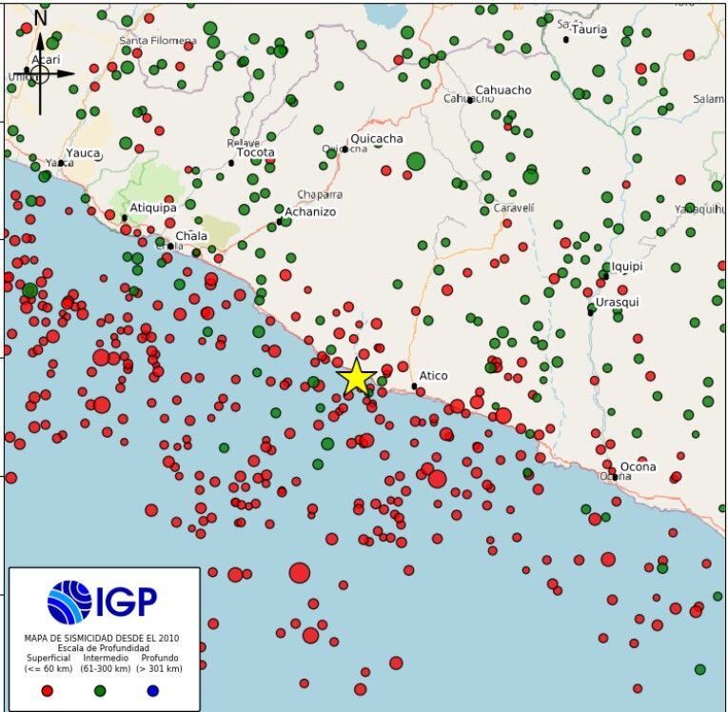The width and height of the screenshot is (728, 712).
Task: Click the Urasqui town label
Action: (x=617, y=303)
